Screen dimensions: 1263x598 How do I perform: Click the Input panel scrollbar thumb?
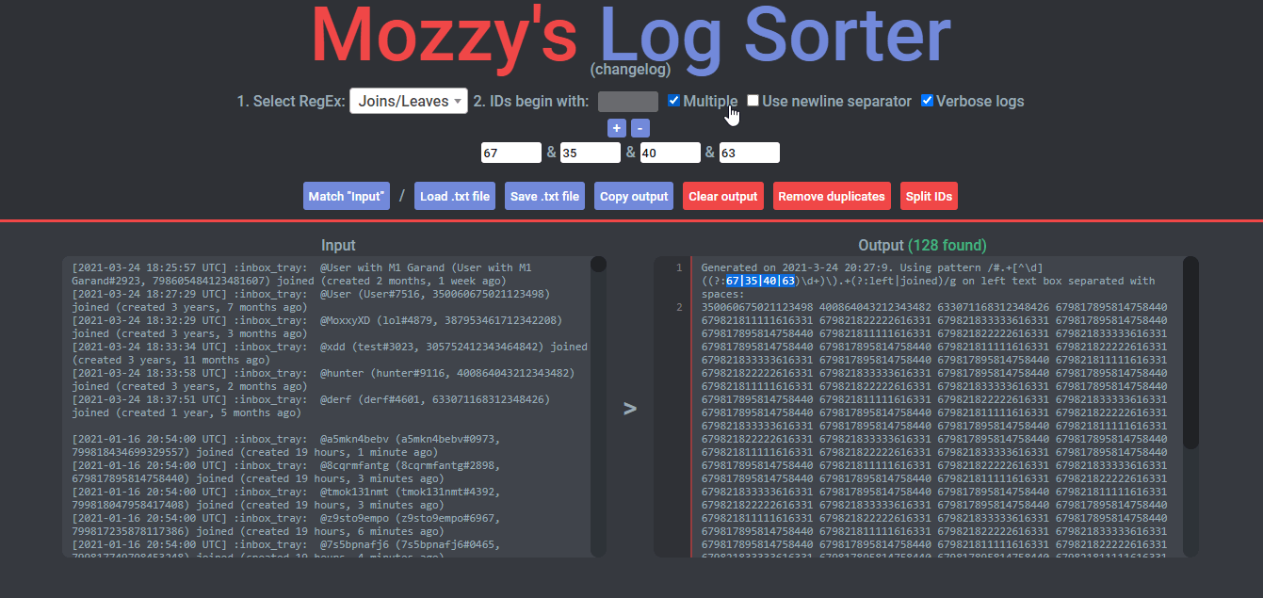[x=598, y=267]
